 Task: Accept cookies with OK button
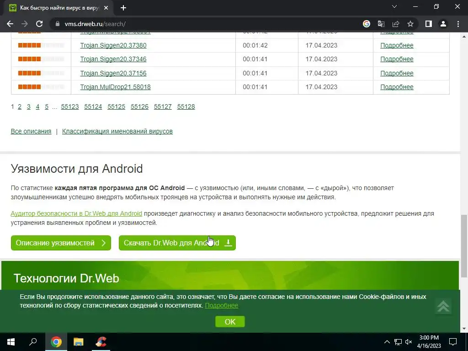coord(230,322)
